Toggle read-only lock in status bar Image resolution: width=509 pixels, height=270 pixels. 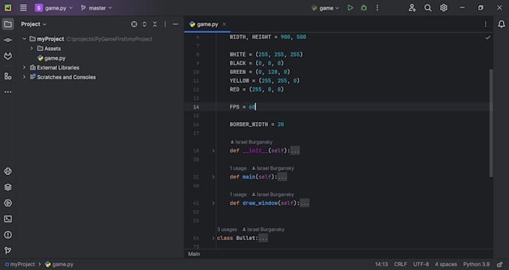point(500,265)
